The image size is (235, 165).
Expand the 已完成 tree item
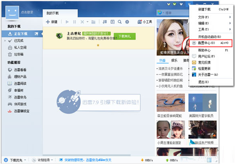tap(6, 40)
